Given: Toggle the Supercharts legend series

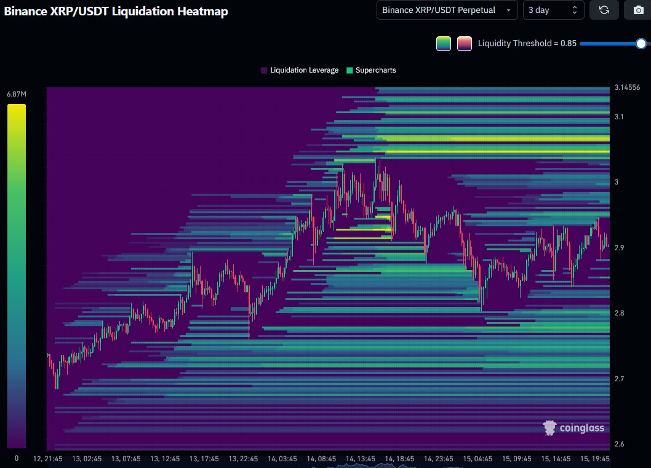Looking at the screenshot, I should (371, 70).
